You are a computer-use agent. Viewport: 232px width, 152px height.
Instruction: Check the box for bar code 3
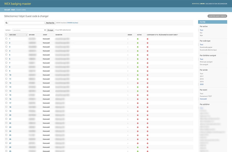(x=6, y=47)
